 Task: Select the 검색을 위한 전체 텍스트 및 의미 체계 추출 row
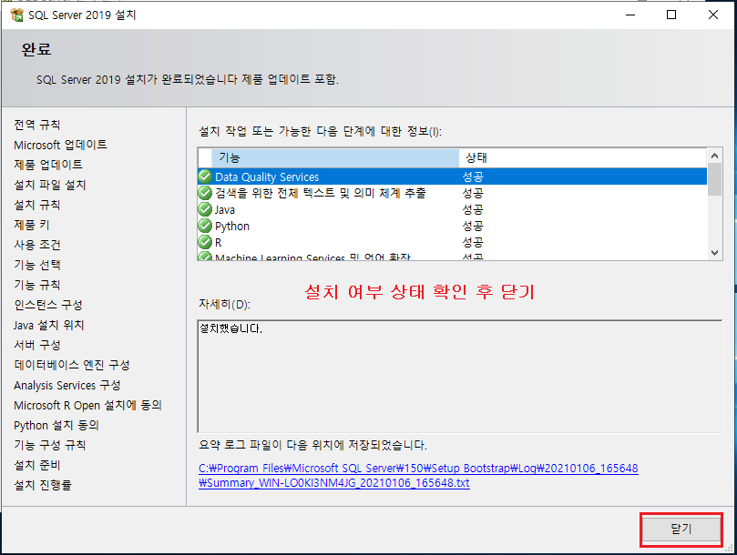coord(452,193)
